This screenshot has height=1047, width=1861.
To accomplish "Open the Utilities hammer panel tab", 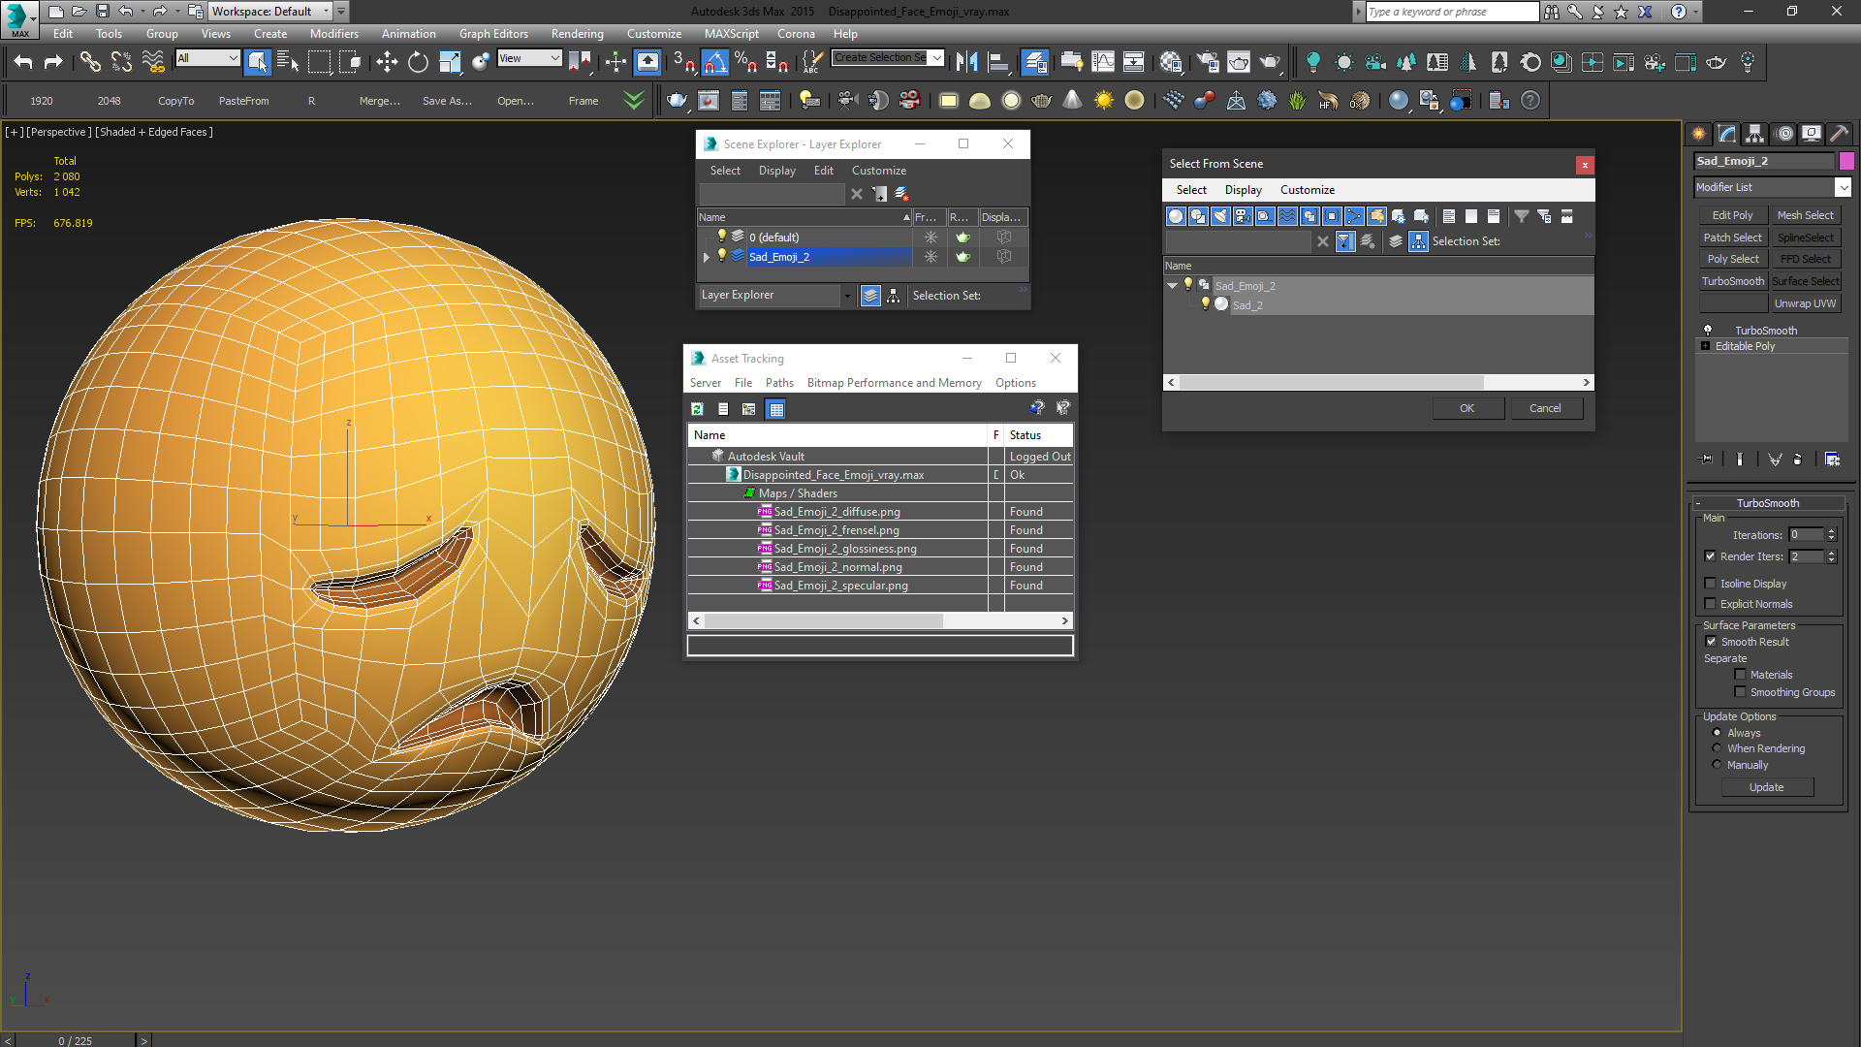I will click(x=1839, y=134).
